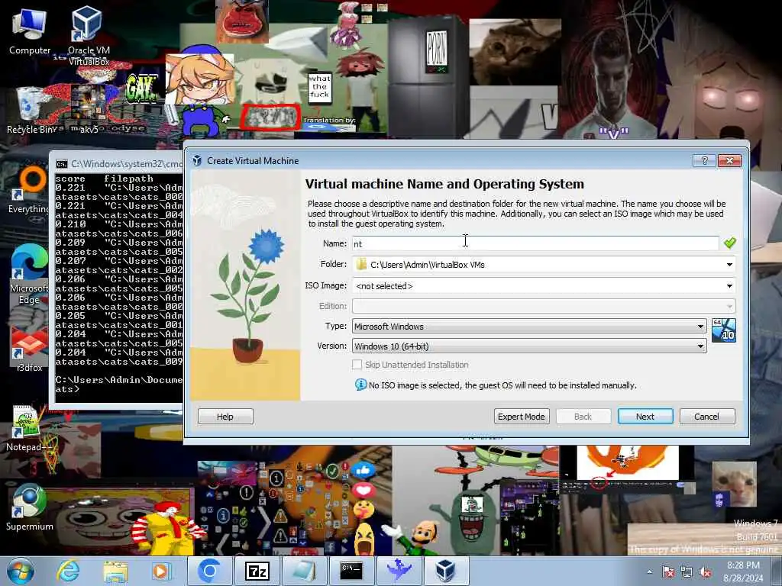Switch to Expert Mode
The height and width of the screenshot is (586, 782).
tap(521, 417)
